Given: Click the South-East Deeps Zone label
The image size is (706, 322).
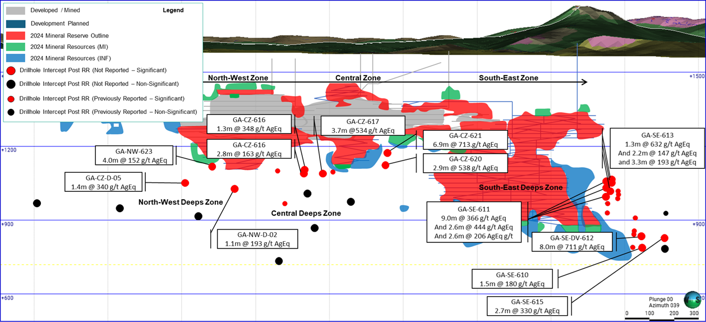Looking at the screenshot, I should point(520,187).
